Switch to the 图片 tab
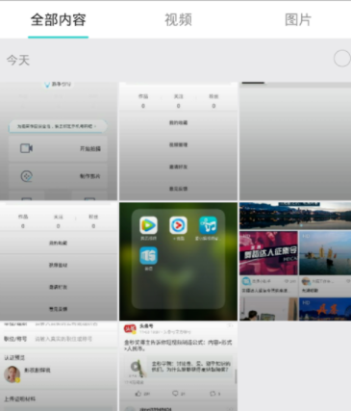351x411 pixels. coord(298,20)
